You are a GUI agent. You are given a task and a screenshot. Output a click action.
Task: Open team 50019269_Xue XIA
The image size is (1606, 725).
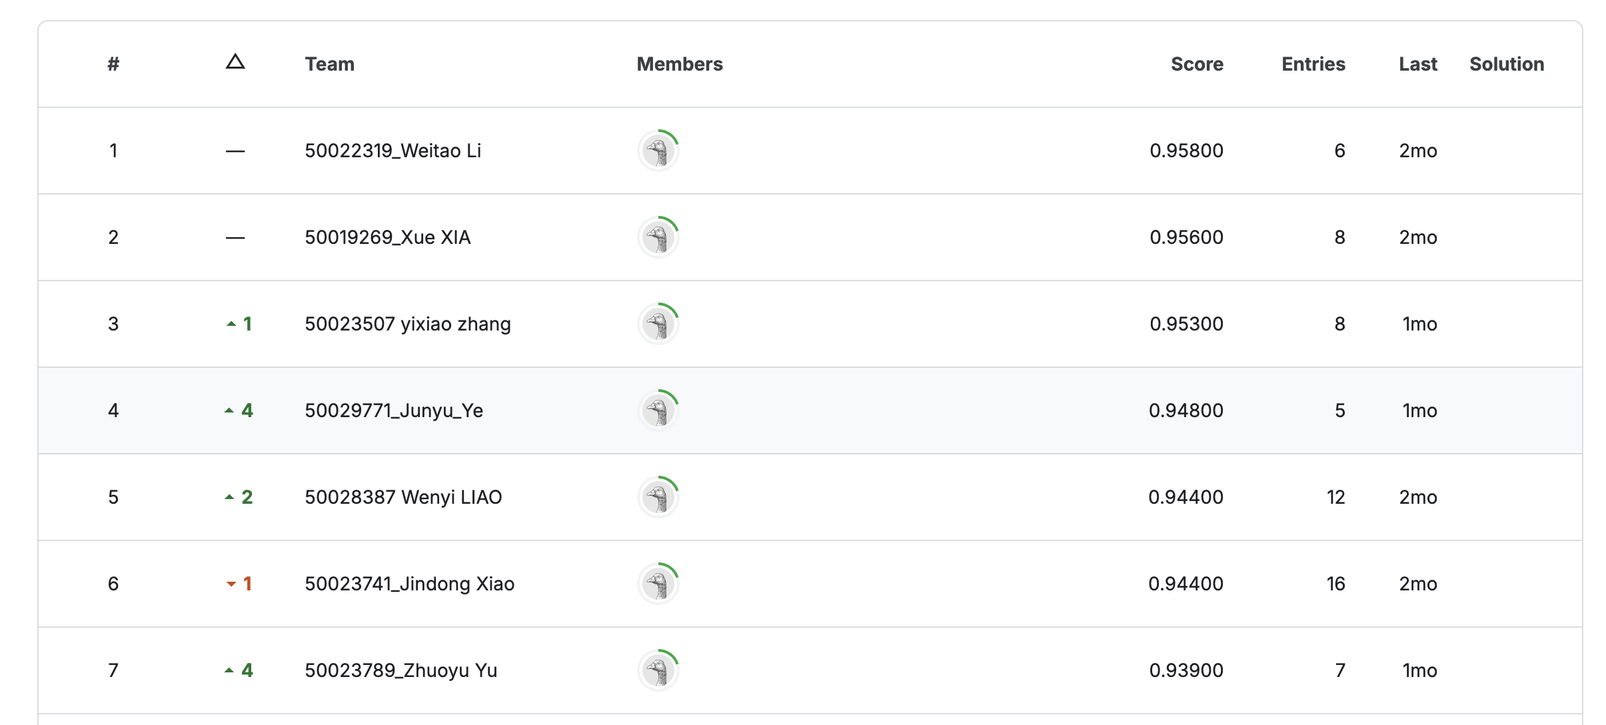[x=387, y=237]
